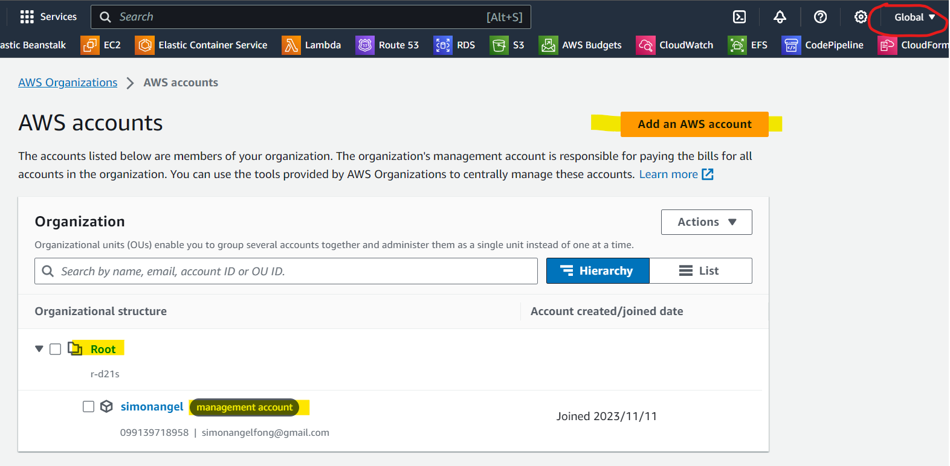Open the settings gear icon
Screen dimensions: 950x466
[861, 17]
